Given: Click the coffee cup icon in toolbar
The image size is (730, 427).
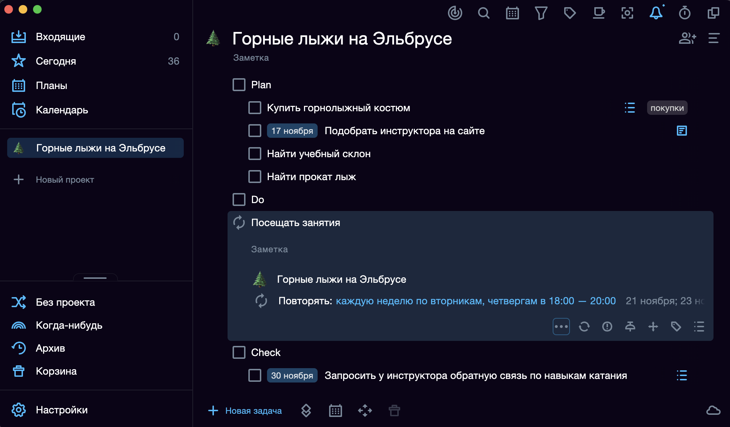Looking at the screenshot, I should click(x=598, y=13).
